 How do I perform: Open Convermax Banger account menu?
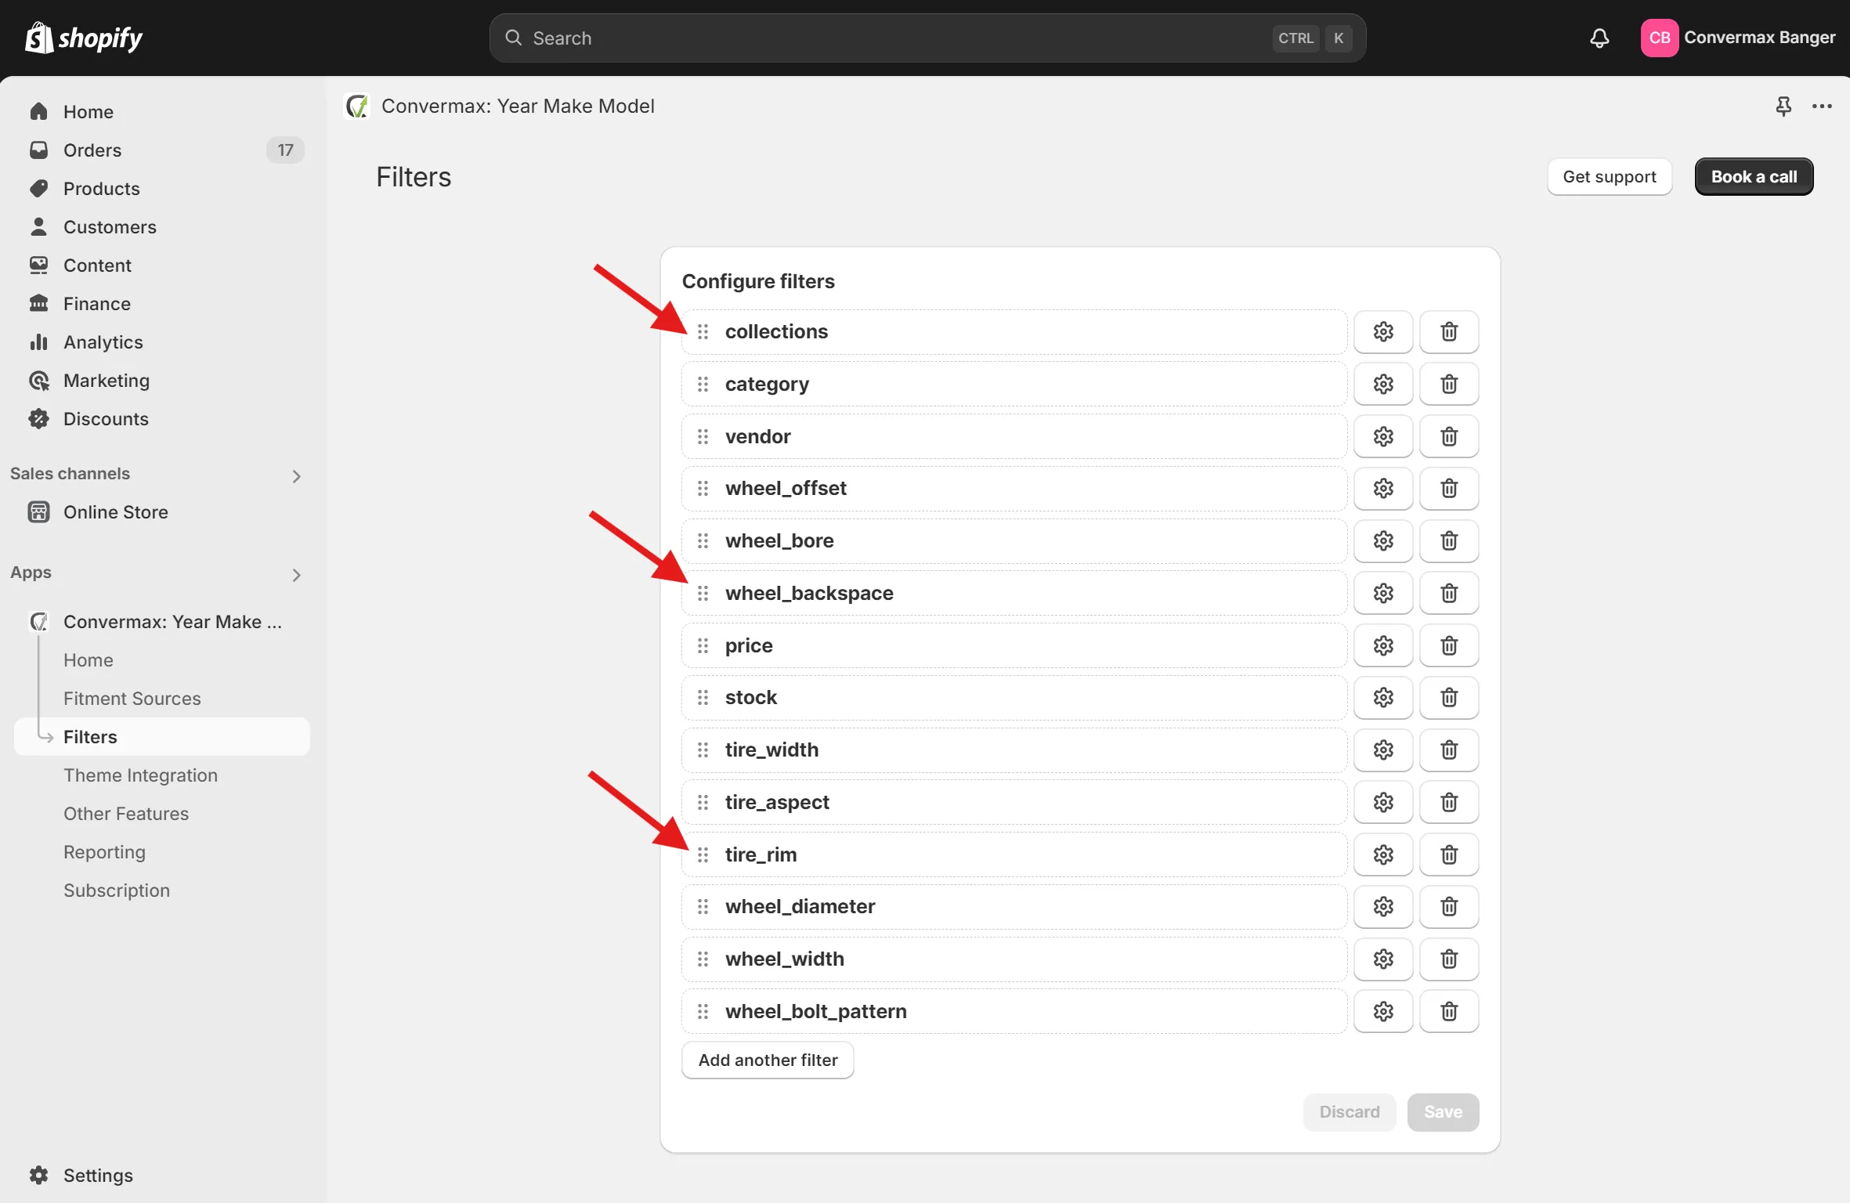pyautogui.click(x=1738, y=38)
